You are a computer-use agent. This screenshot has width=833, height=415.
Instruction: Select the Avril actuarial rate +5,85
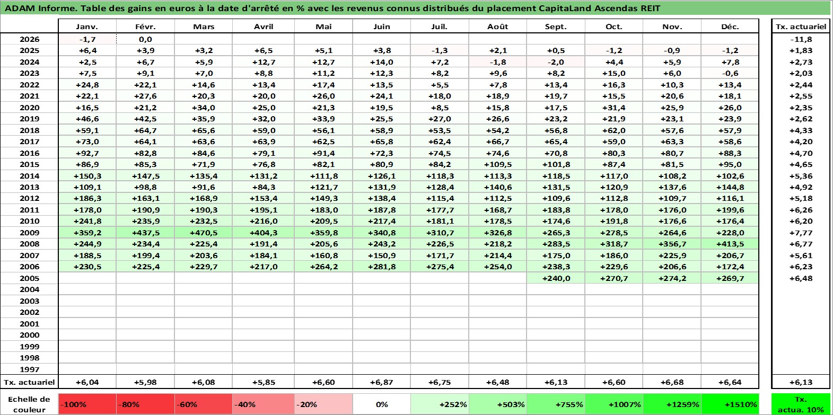click(x=264, y=382)
